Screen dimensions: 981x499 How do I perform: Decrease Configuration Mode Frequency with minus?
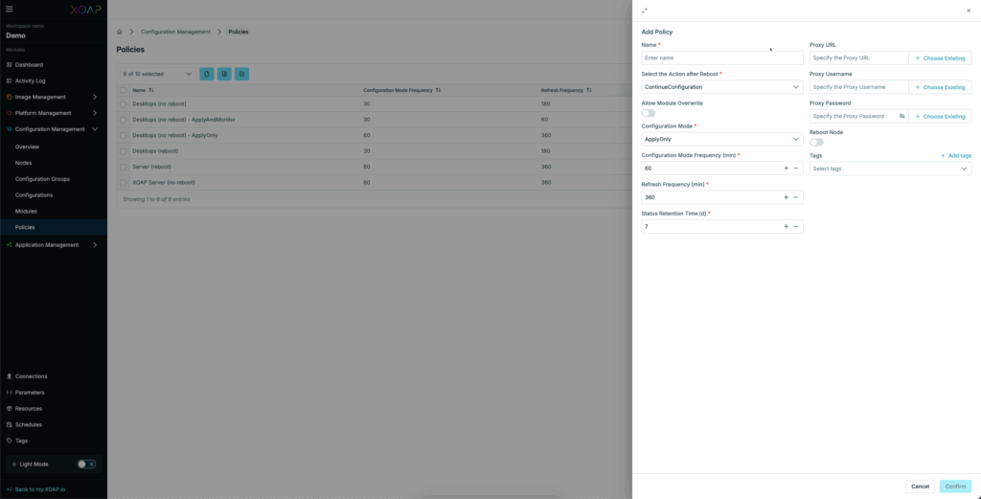pos(796,169)
